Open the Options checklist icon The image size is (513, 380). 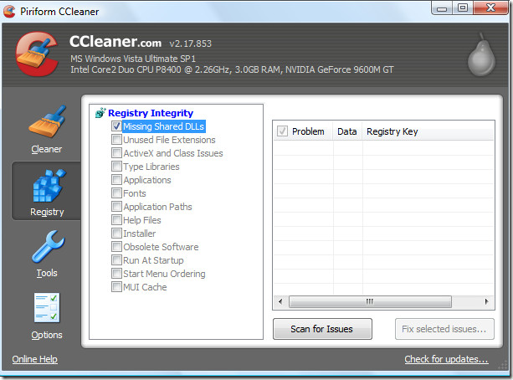(47, 308)
